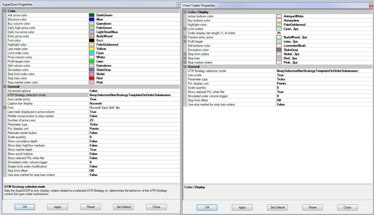Click Reset in Chart Trader Properties

point(313,207)
